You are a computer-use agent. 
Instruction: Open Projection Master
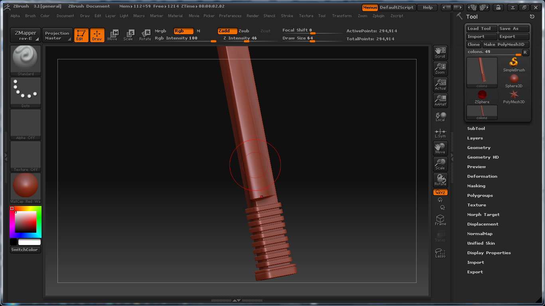57,35
